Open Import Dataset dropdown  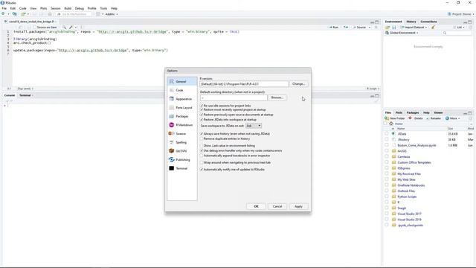pyautogui.click(x=414, y=28)
